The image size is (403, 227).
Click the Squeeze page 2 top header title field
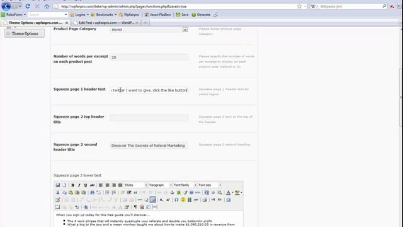click(149, 118)
